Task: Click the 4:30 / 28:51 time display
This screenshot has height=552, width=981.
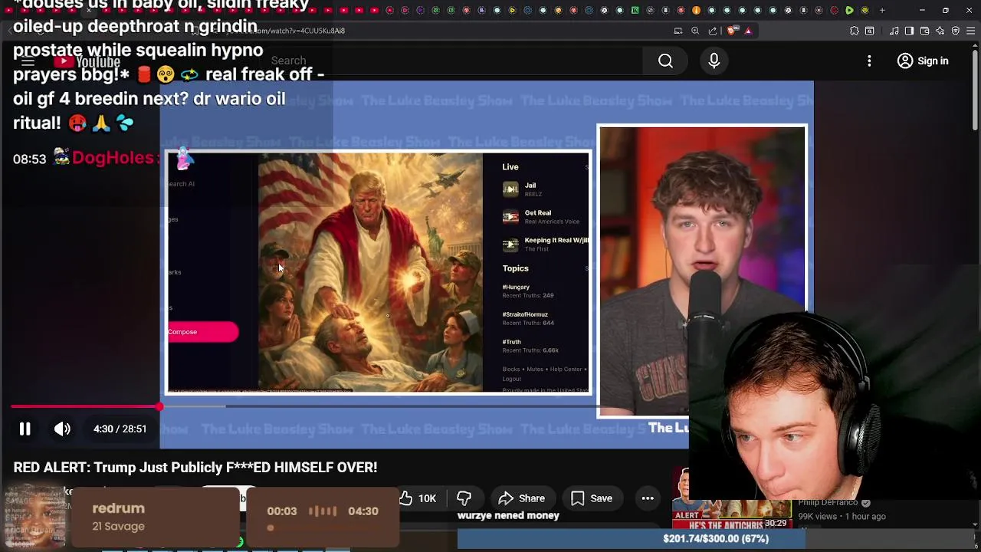Action: point(120,429)
